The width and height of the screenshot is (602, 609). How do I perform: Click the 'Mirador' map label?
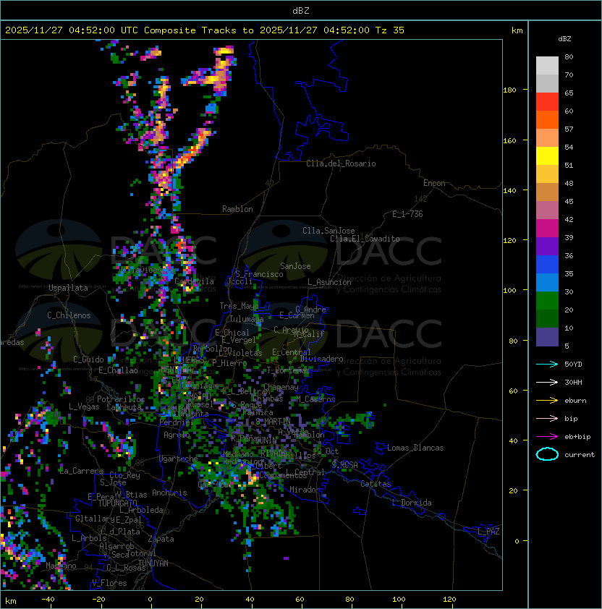coord(305,490)
